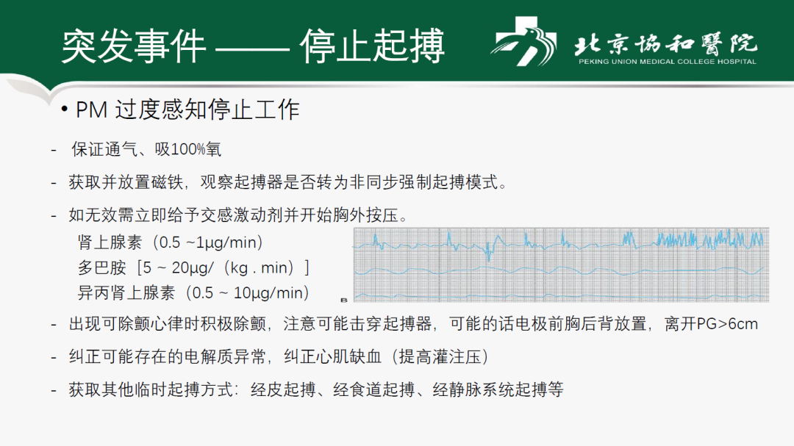This screenshot has height=446, width=794.
Task: Click the line about placing the magnet 获取并放置磁铁
Action: [287, 182]
